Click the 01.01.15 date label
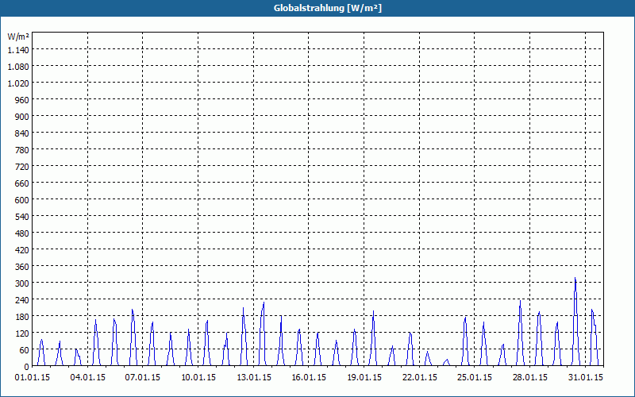This screenshot has height=397, width=635. click(x=33, y=378)
